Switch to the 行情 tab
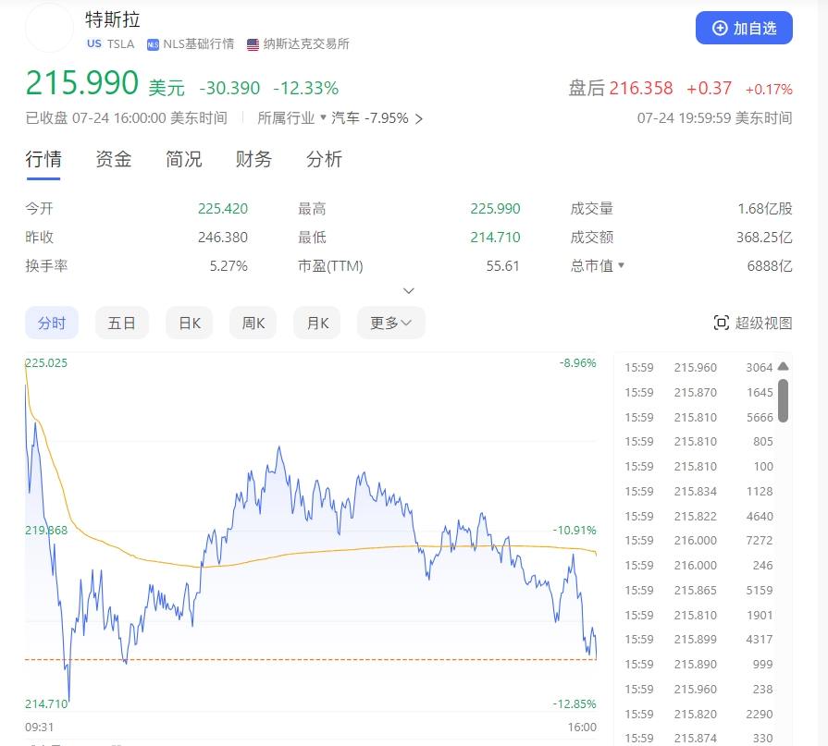Screen dimensions: 828x746 (43, 159)
